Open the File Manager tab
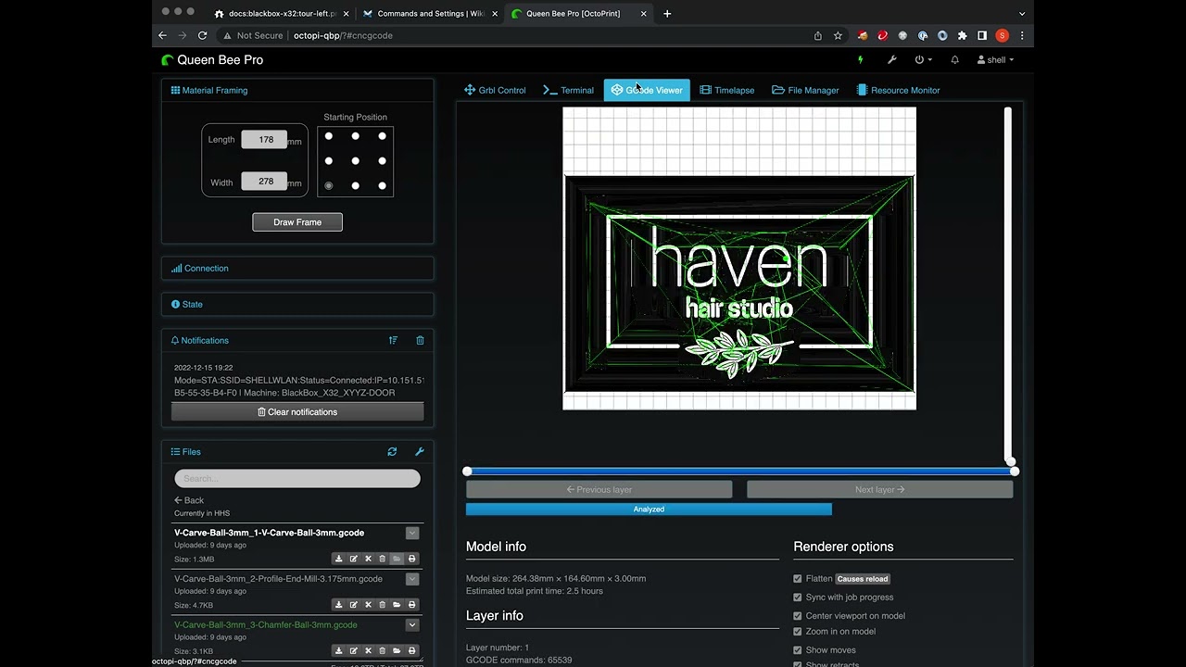1186x667 pixels. 805,91
